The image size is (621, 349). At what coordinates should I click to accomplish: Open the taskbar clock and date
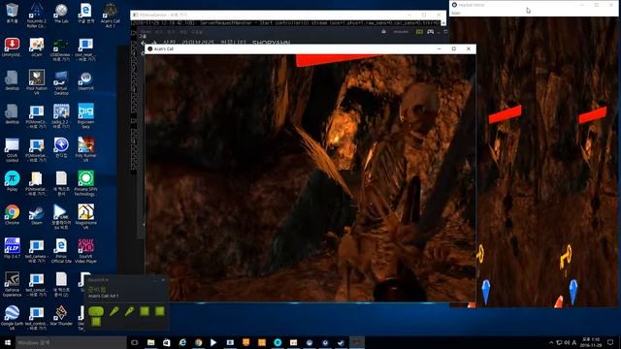pos(591,342)
